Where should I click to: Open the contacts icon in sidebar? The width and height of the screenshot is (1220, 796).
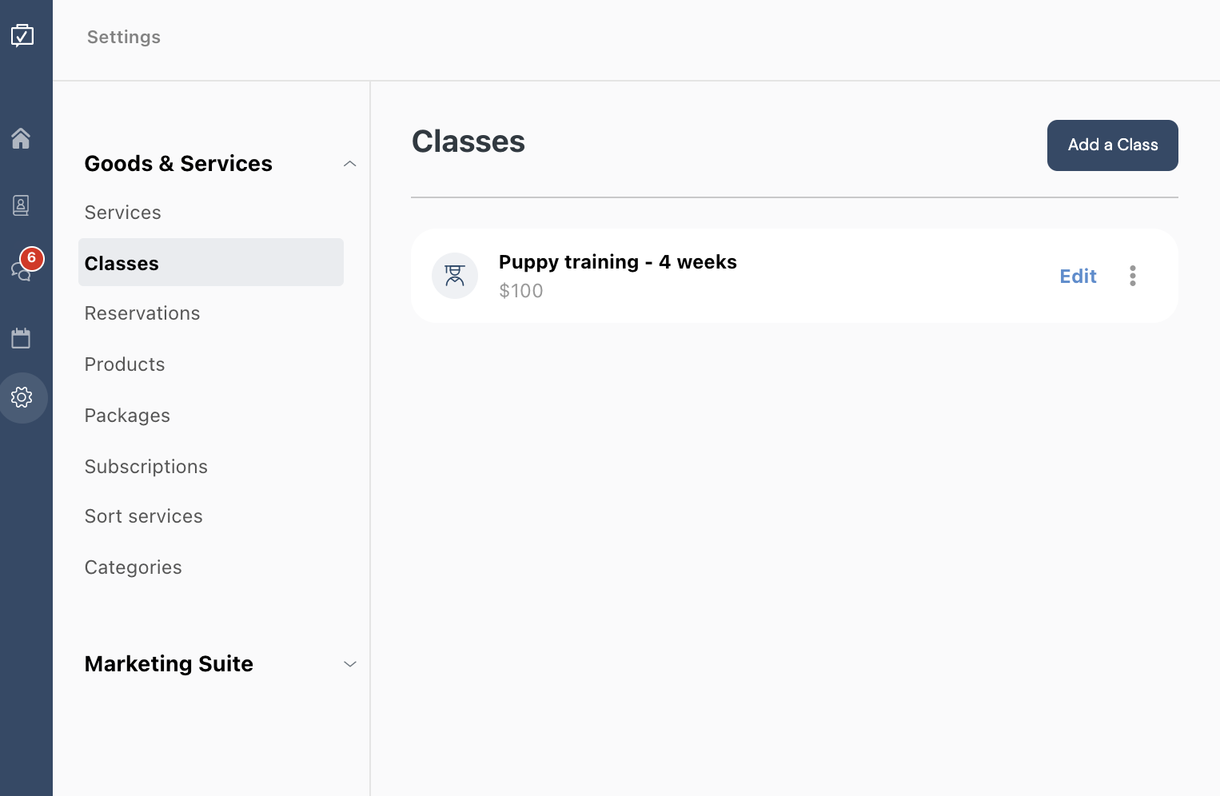click(x=22, y=205)
